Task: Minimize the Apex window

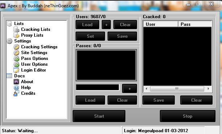Action: (188, 4)
